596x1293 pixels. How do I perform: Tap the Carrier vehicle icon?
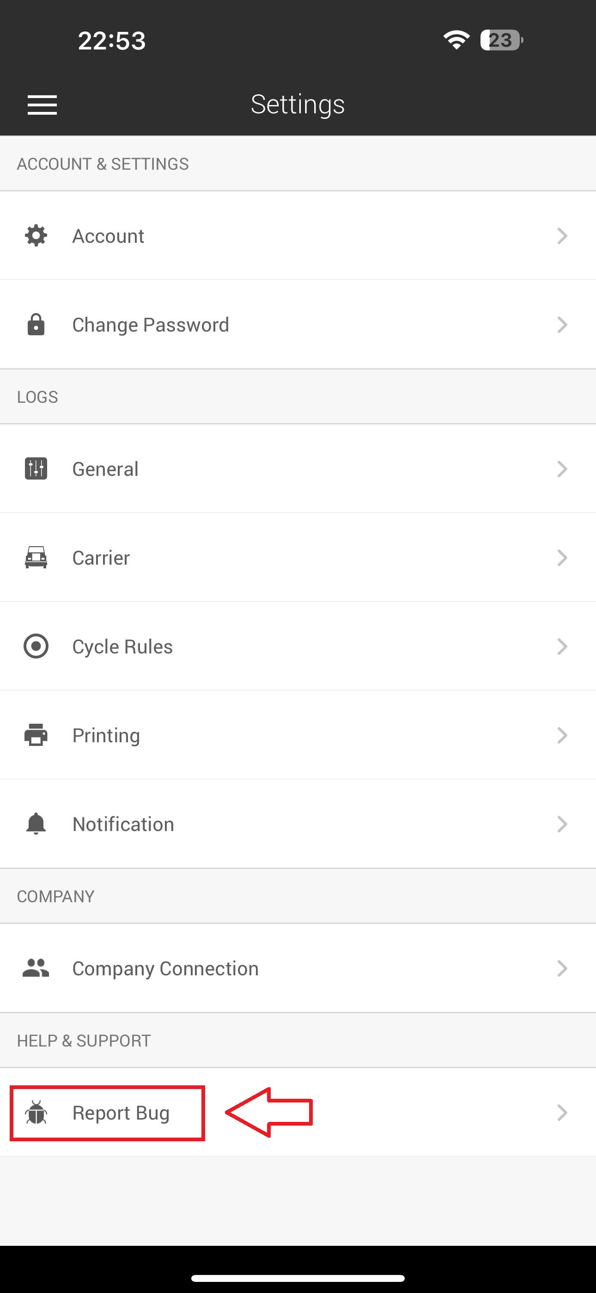[36, 558]
